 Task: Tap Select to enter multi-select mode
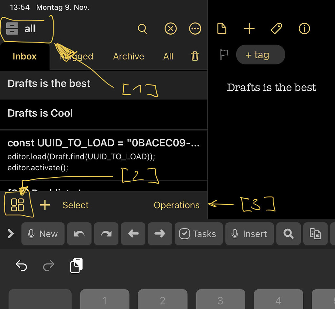tap(76, 205)
